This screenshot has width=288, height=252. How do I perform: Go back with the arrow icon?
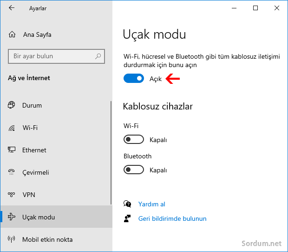coord(12,8)
